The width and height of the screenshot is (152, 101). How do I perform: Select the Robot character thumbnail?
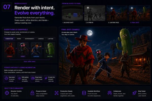click(x=23, y=48)
